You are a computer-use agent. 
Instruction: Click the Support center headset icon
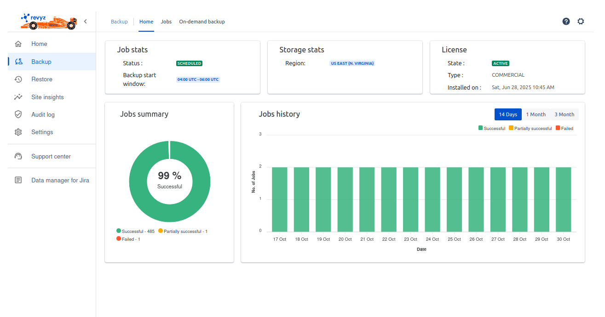[x=18, y=157]
